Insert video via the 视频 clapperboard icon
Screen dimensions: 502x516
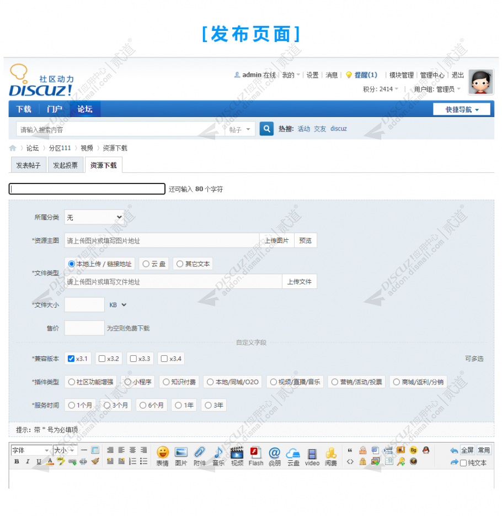tap(237, 456)
